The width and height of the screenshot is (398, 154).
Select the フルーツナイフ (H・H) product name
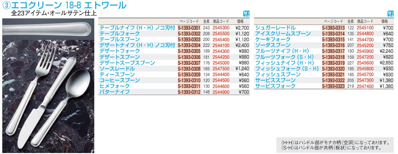[282, 51]
